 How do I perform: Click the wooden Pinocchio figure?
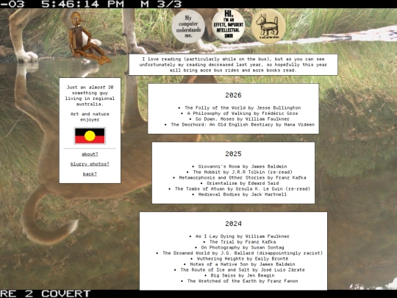[x=89, y=38]
